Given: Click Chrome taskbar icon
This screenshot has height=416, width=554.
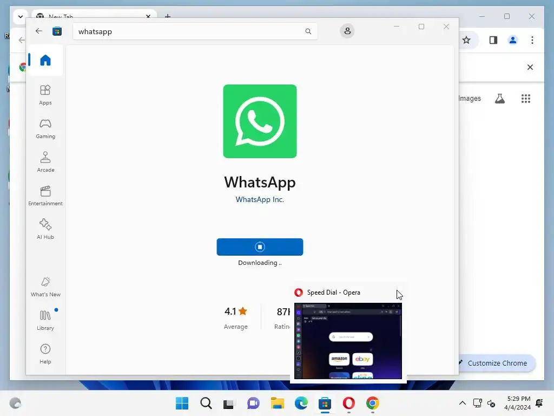Looking at the screenshot, I should coord(372,403).
